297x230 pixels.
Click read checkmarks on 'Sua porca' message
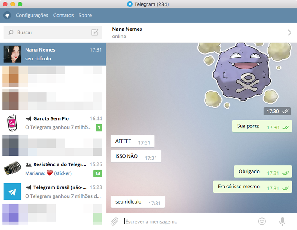286,128
